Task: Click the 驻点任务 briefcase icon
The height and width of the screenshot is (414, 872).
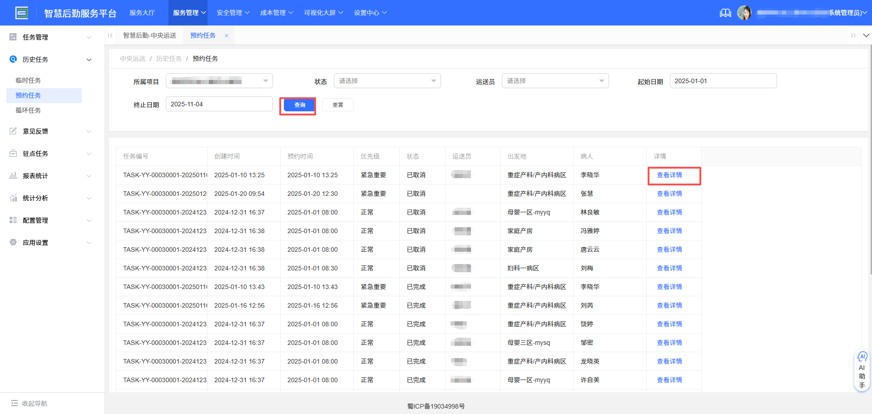Action: (13, 153)
